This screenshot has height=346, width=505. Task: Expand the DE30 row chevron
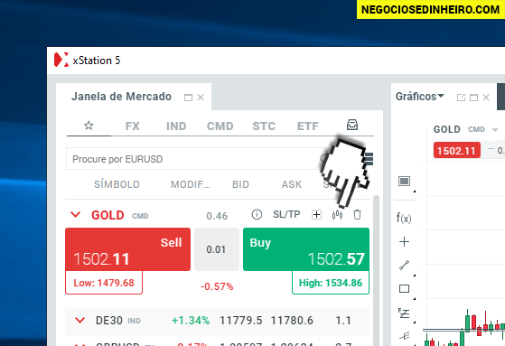pos(79,321)
